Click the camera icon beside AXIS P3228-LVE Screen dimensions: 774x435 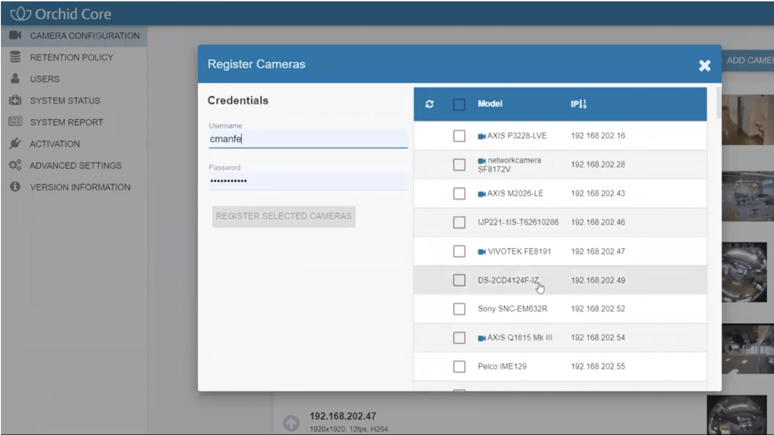(x=482, y=136)
